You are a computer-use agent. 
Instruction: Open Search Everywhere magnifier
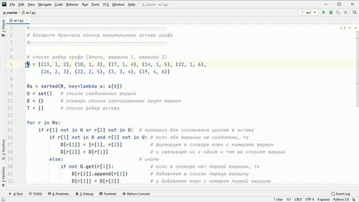355,12
